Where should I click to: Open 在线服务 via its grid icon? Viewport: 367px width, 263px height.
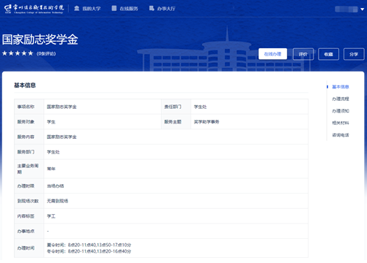tap(114, 9)
